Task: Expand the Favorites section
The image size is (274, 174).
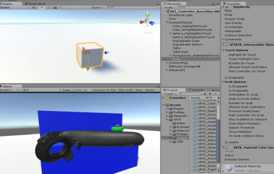Action: point(164,98)
